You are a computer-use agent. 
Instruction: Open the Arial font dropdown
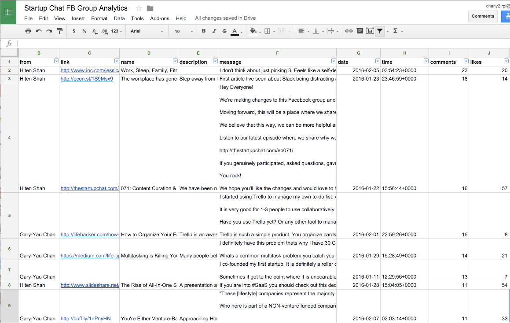coord(147,31)
